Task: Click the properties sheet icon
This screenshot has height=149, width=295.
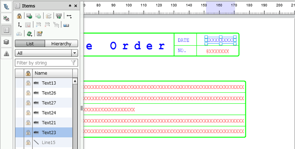Action: coord(39,34)
